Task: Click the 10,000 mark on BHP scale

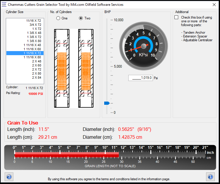Action: click(x=118, y=20)
